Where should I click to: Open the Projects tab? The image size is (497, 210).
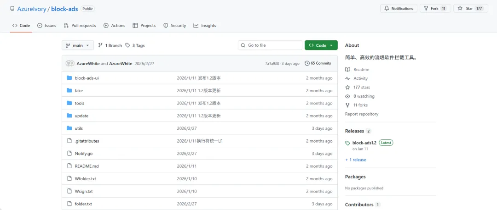pos(144,26)
